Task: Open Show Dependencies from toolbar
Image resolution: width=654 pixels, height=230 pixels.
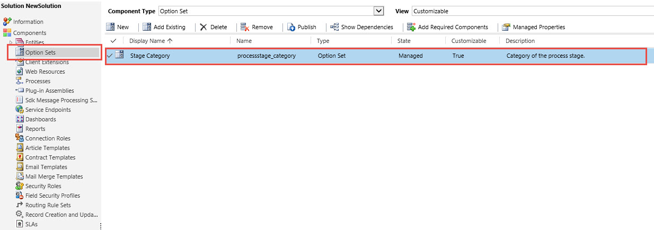Action: pos(334,27)
